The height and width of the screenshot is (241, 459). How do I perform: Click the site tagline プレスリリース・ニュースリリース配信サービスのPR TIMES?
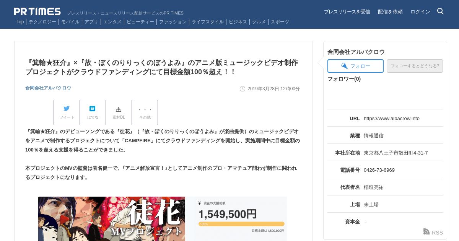pyautogui.click(x=125, y=13)
